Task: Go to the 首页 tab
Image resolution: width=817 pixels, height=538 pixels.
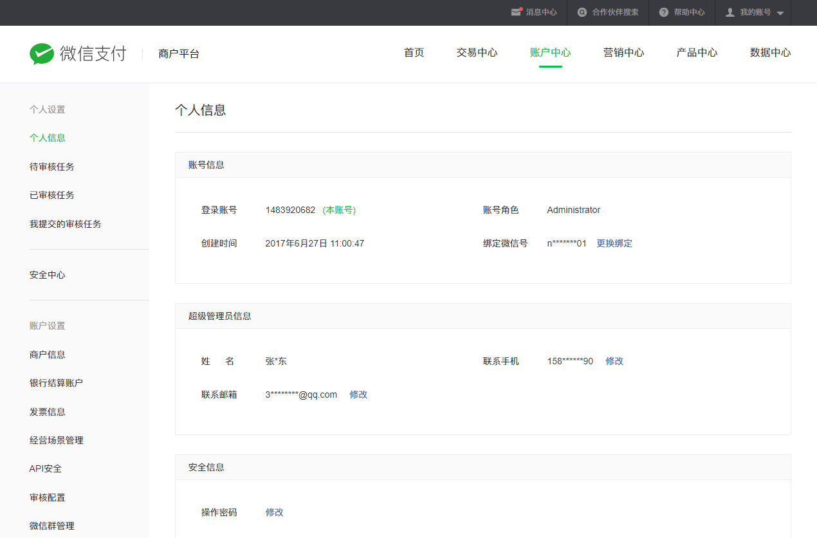Action: (414, 53)
